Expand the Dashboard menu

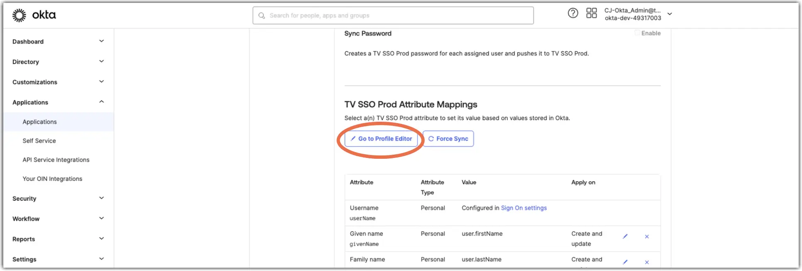pos(58,42)
